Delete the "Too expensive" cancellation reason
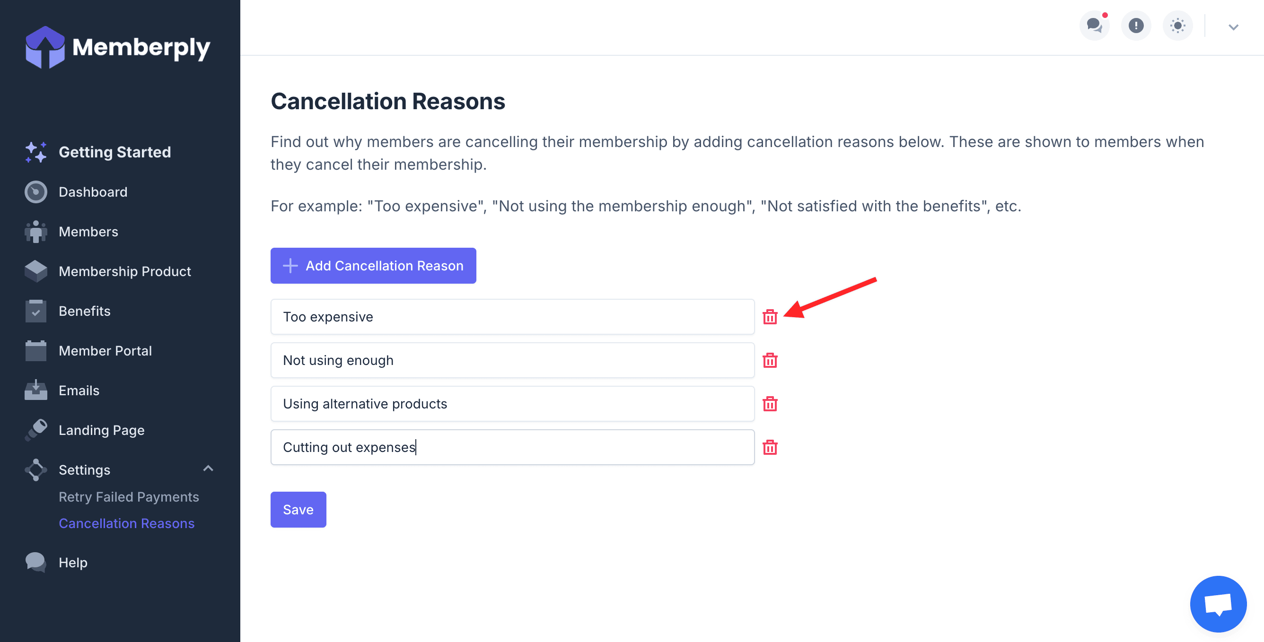The width and height of the screenshot is (1264, 642). coord(769,317)
